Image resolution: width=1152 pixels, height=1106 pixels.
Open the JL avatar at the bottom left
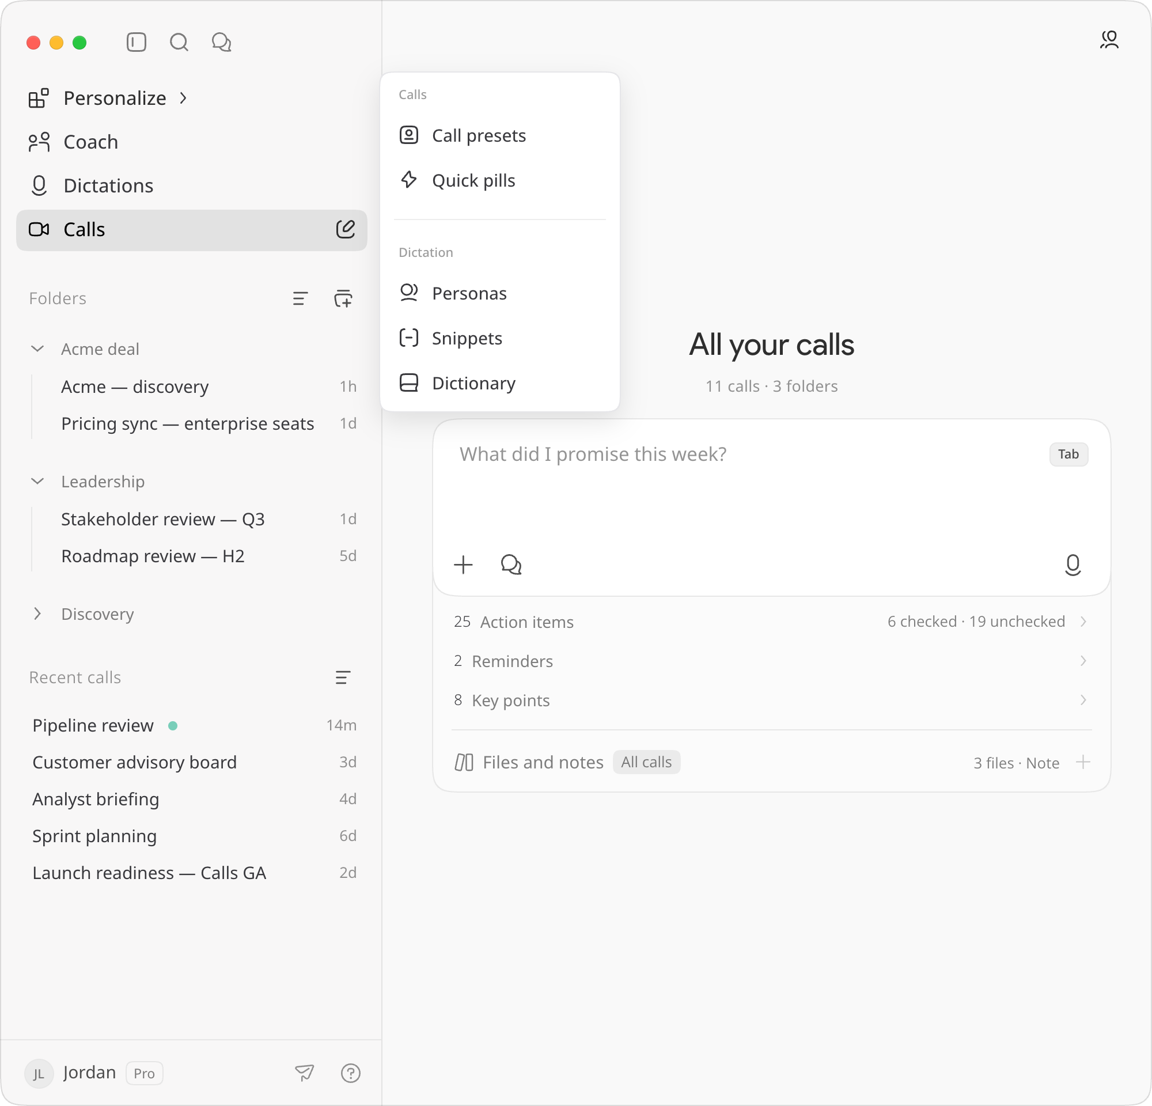pyautogui.click(x=39, y=1074)
